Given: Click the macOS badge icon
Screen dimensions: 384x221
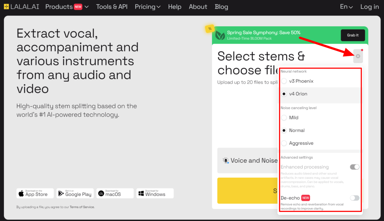Looking at the screenshot, I should pyautogui.click(x=101, y=193).
